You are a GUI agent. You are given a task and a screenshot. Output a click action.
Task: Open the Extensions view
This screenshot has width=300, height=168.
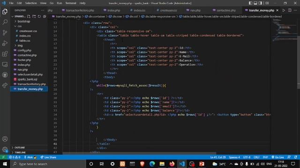[x=5, y=54]
